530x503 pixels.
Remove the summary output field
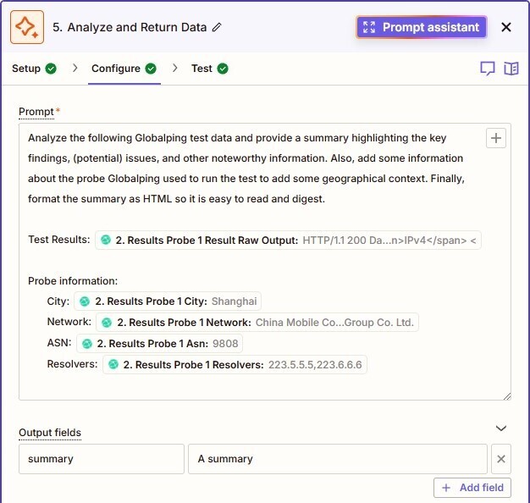(x=501, y=459)
